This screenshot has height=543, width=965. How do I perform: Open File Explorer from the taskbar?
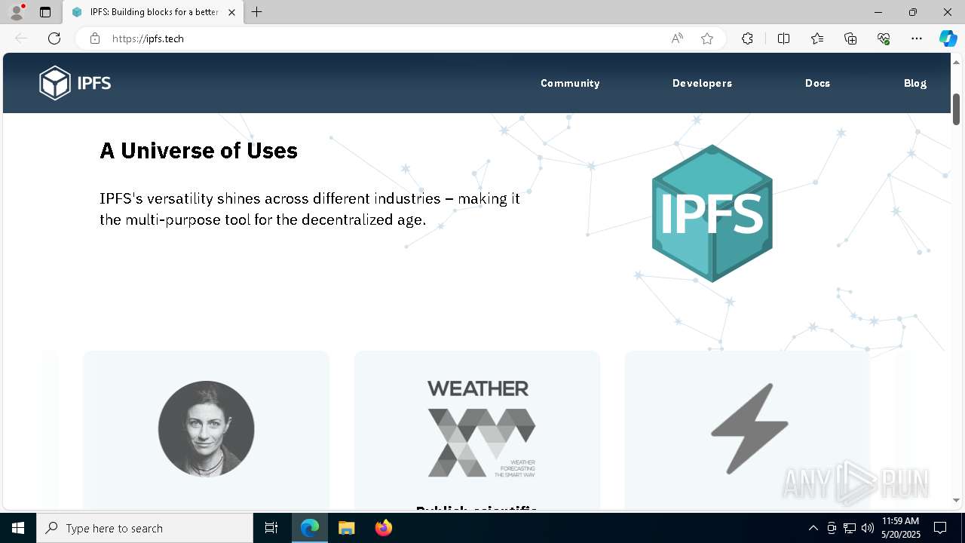tap(346, 528)
